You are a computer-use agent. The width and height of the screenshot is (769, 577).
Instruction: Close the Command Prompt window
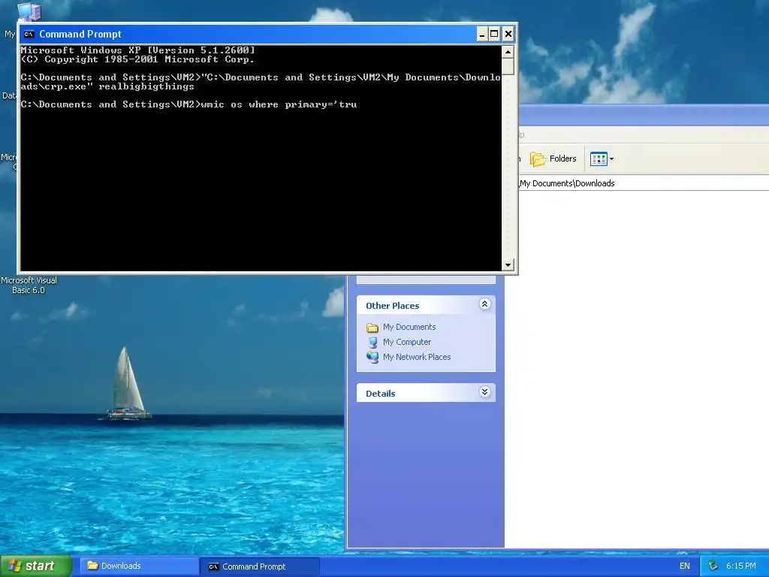508,34
